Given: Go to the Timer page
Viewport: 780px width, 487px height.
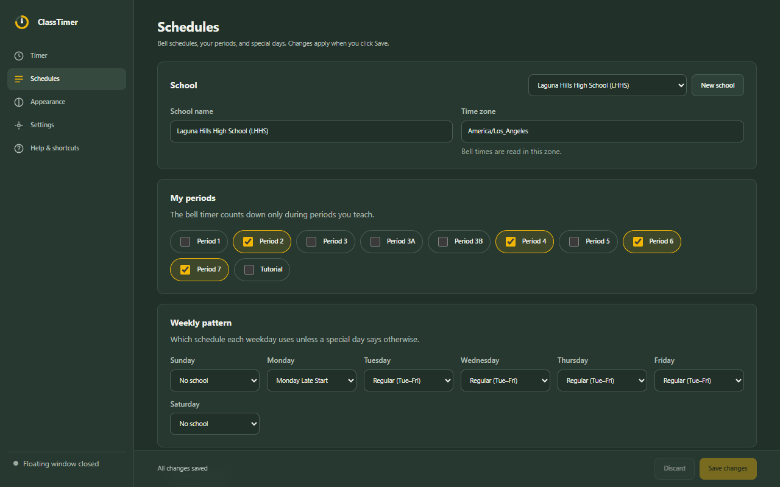Looking at the screenshot, I should [x=66, y=55].
